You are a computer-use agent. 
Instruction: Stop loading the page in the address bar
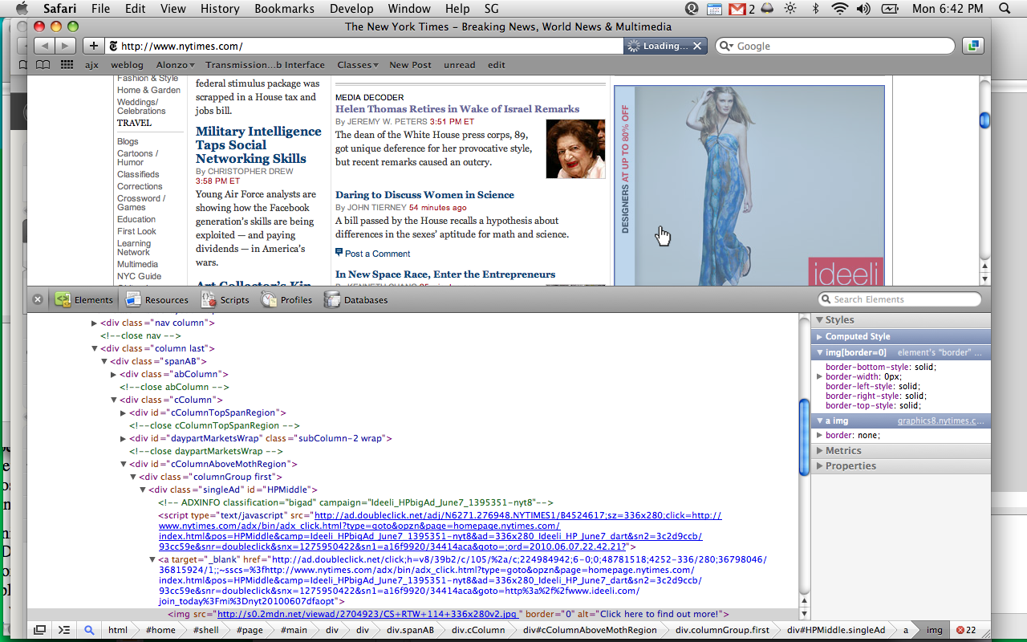coord(697,46)
